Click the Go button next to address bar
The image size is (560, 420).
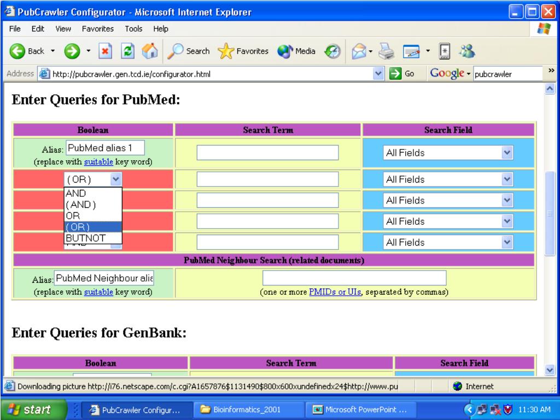402,74
